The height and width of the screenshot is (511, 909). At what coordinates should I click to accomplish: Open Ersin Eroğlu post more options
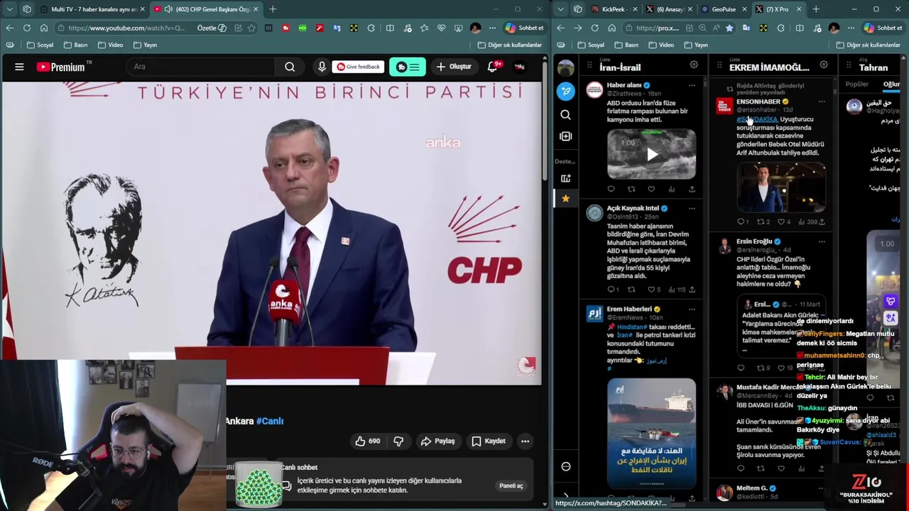click(x=822, y=241)
